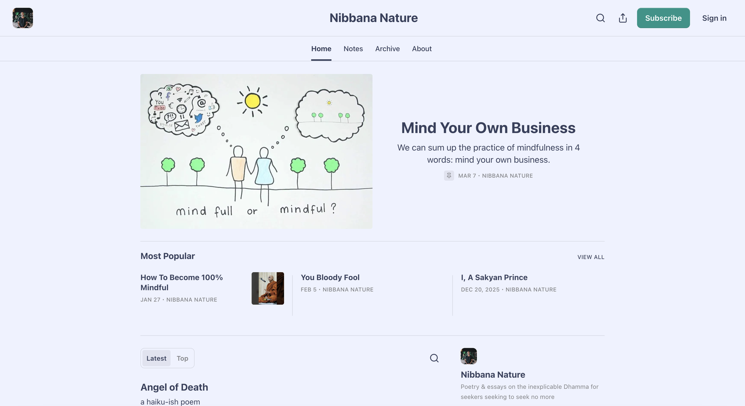Click the search icon in the header
Image resolution: width=745 pixels, height=406 pixels.
[x=600, y=18]
